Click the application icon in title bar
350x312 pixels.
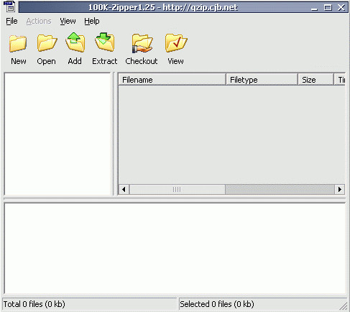9,6
